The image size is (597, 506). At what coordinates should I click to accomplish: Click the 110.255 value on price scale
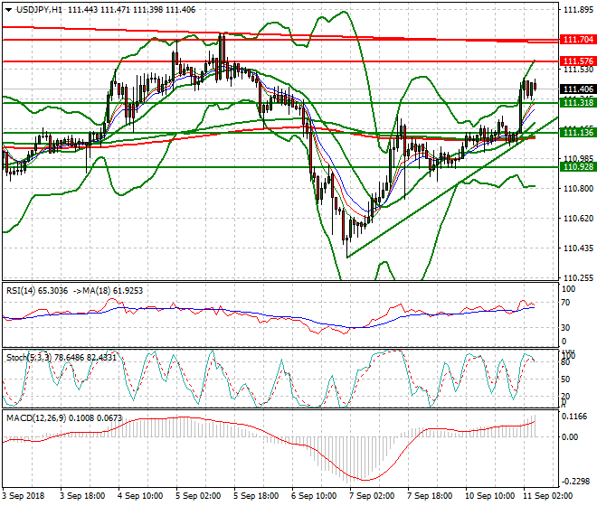577,277
